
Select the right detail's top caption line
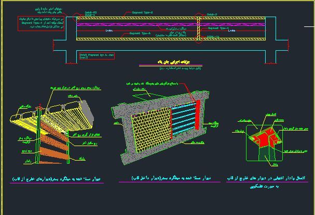tap(270, 178)
